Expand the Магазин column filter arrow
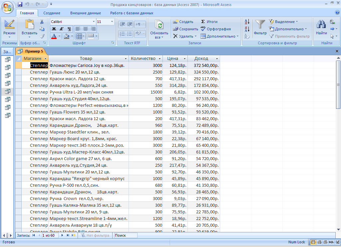 pyautogui.click(x=45, y=59)
